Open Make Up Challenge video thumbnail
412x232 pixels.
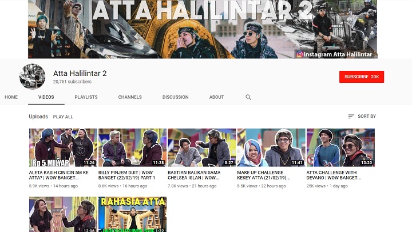click(x=271, y=147)
